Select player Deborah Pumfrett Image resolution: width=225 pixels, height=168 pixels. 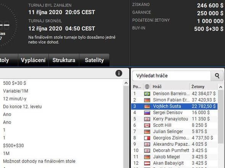click(174, 151)
